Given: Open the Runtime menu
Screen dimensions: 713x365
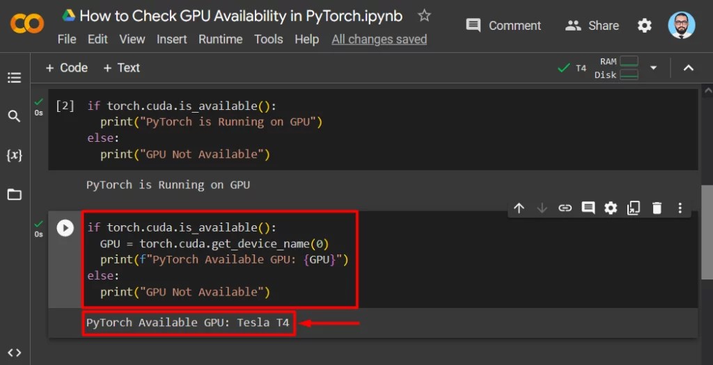Looking at the screenshot, I should point(220,40).
